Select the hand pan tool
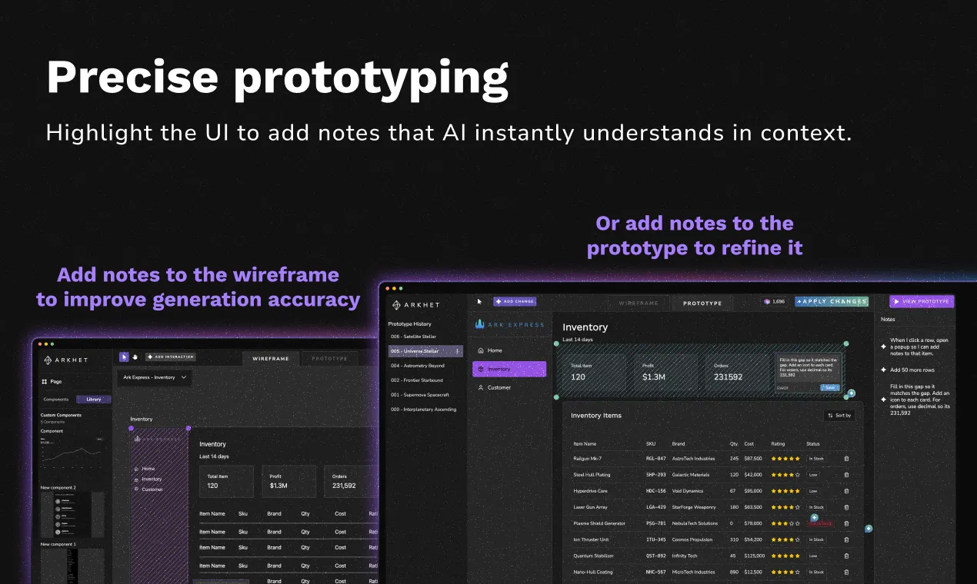Screen dimensions: 977x584 coord(134,357)
